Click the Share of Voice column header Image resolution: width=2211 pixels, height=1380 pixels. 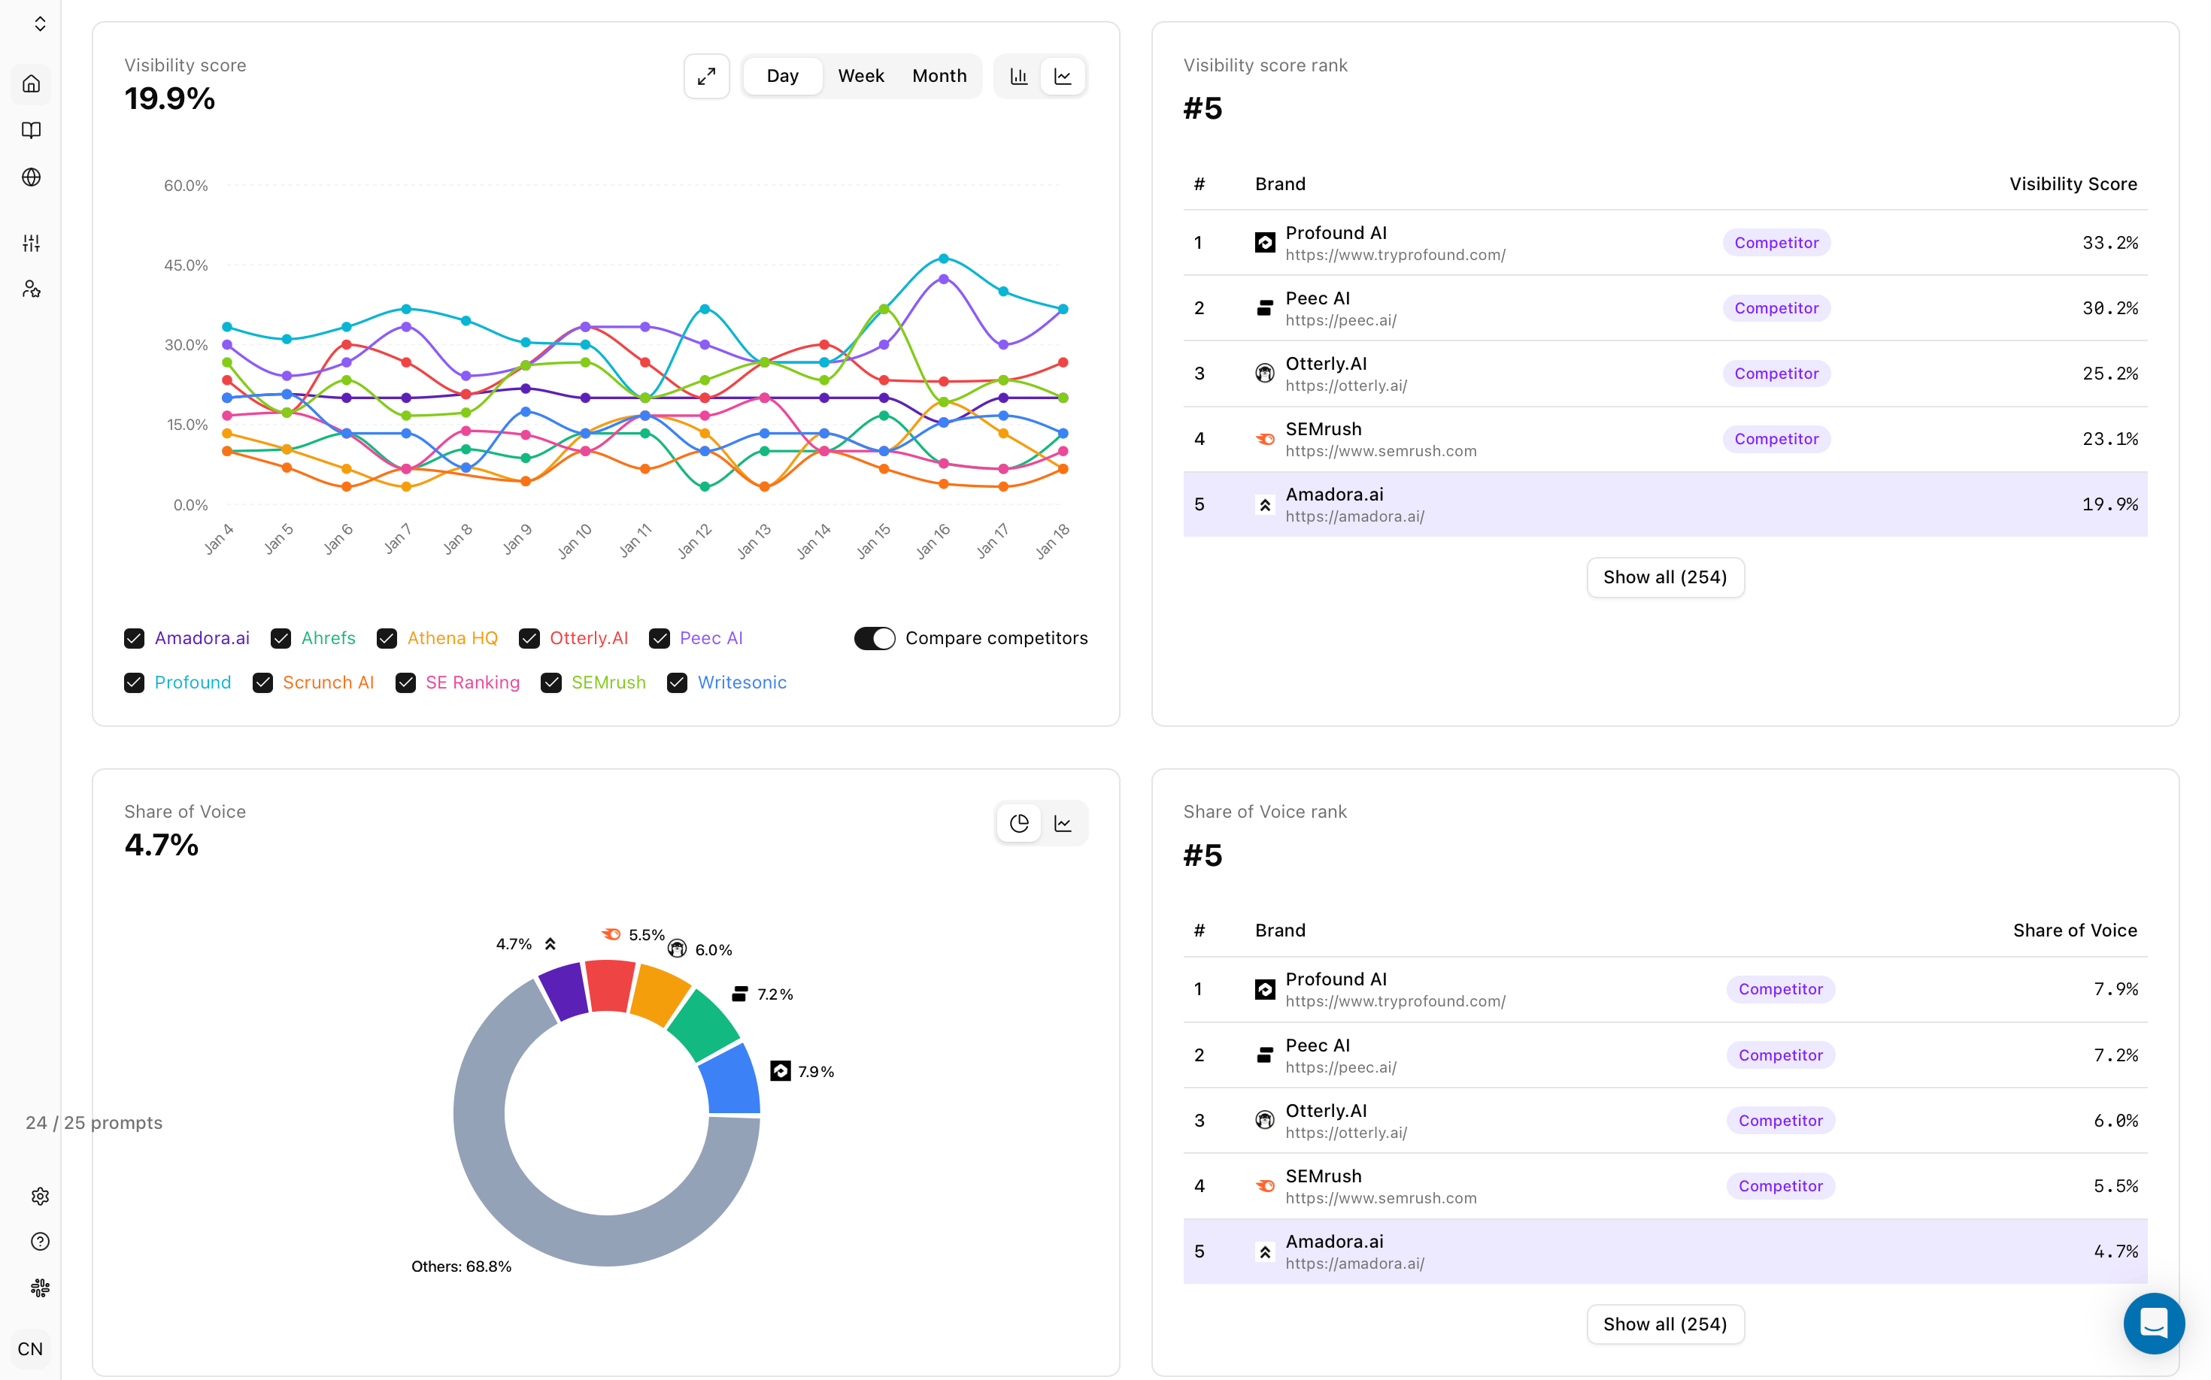tap(2075, 931)
